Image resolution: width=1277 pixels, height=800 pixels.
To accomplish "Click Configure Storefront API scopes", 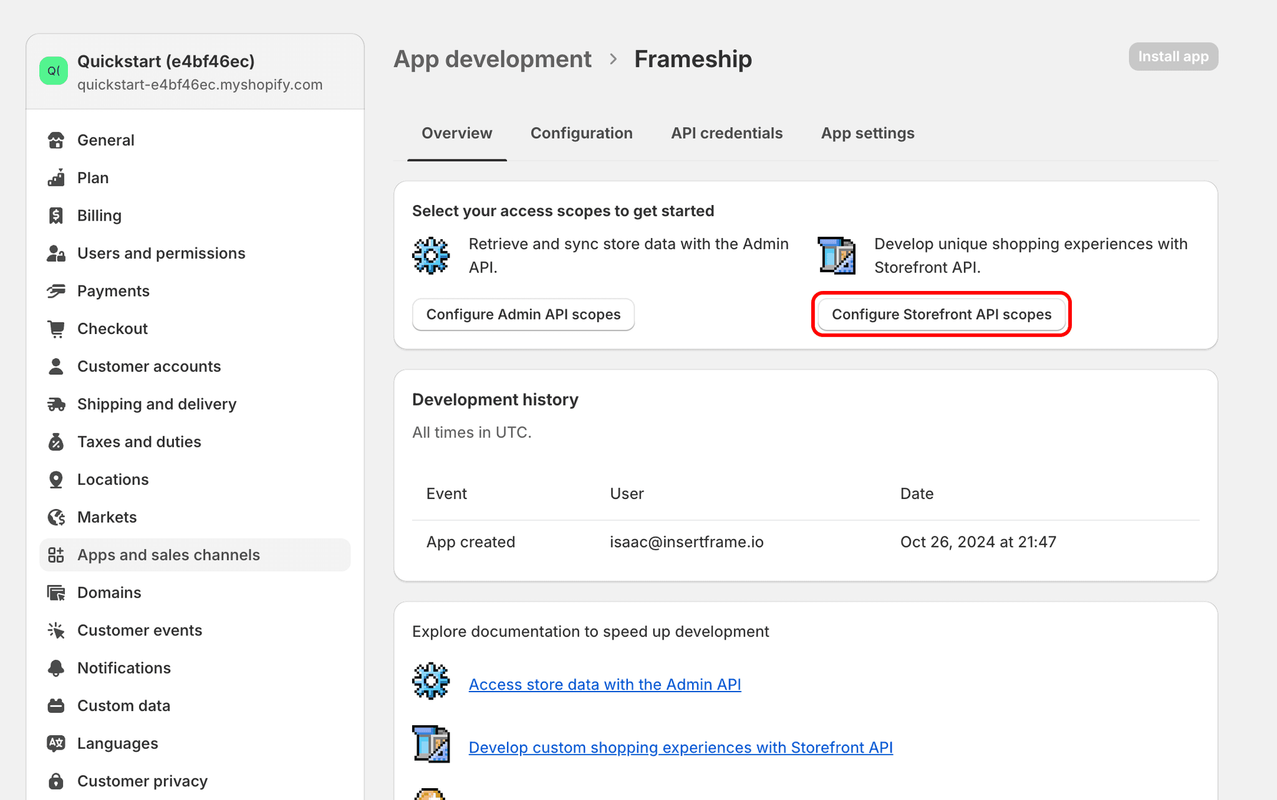I will tap(941, 314).
